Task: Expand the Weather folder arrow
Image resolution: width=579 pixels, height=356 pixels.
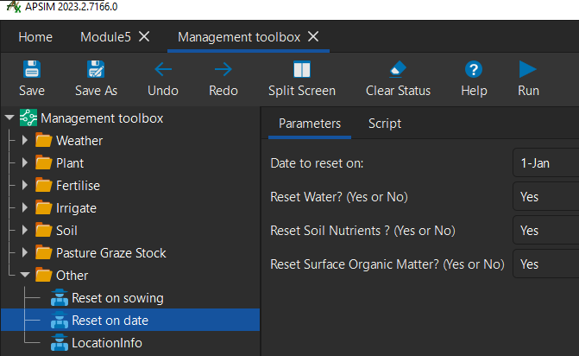Action: point(25,141)
